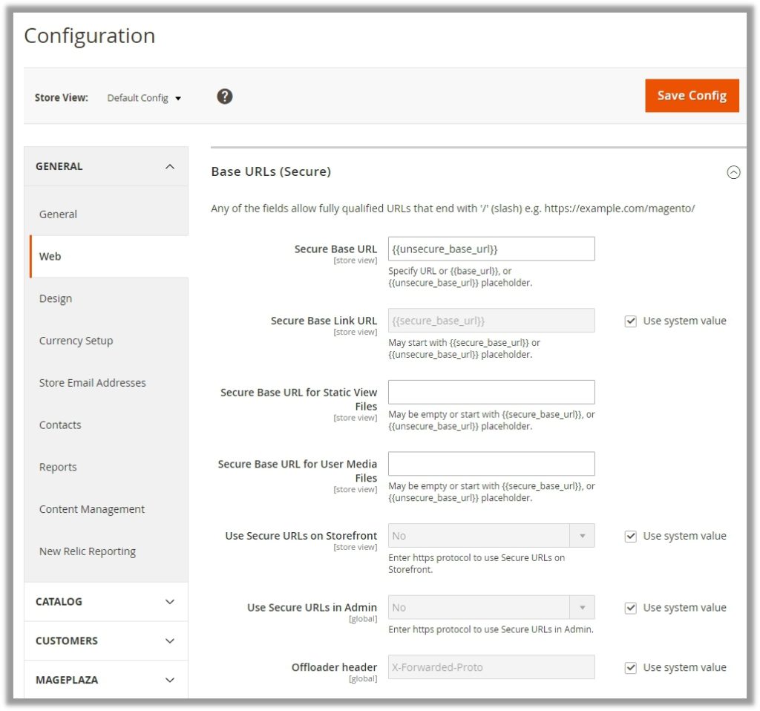This screenshot has height=711, width=760.
Task: Uncheck system value for Secure Base Link URL
Action: [x=631, y=321]
